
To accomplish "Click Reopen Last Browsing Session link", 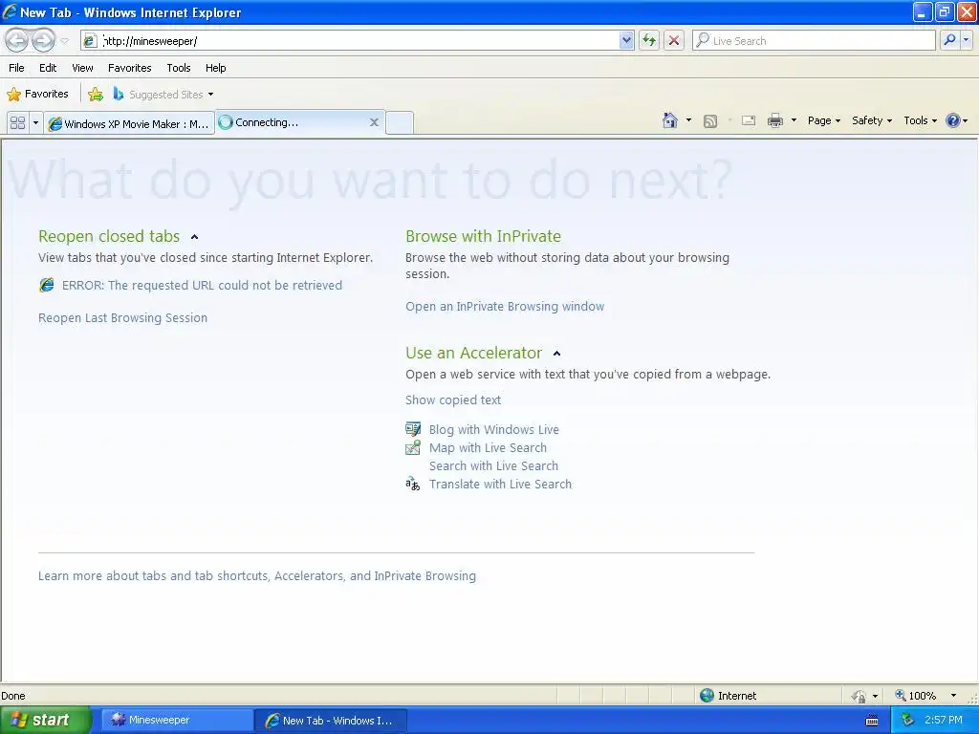I will point(122,317).
